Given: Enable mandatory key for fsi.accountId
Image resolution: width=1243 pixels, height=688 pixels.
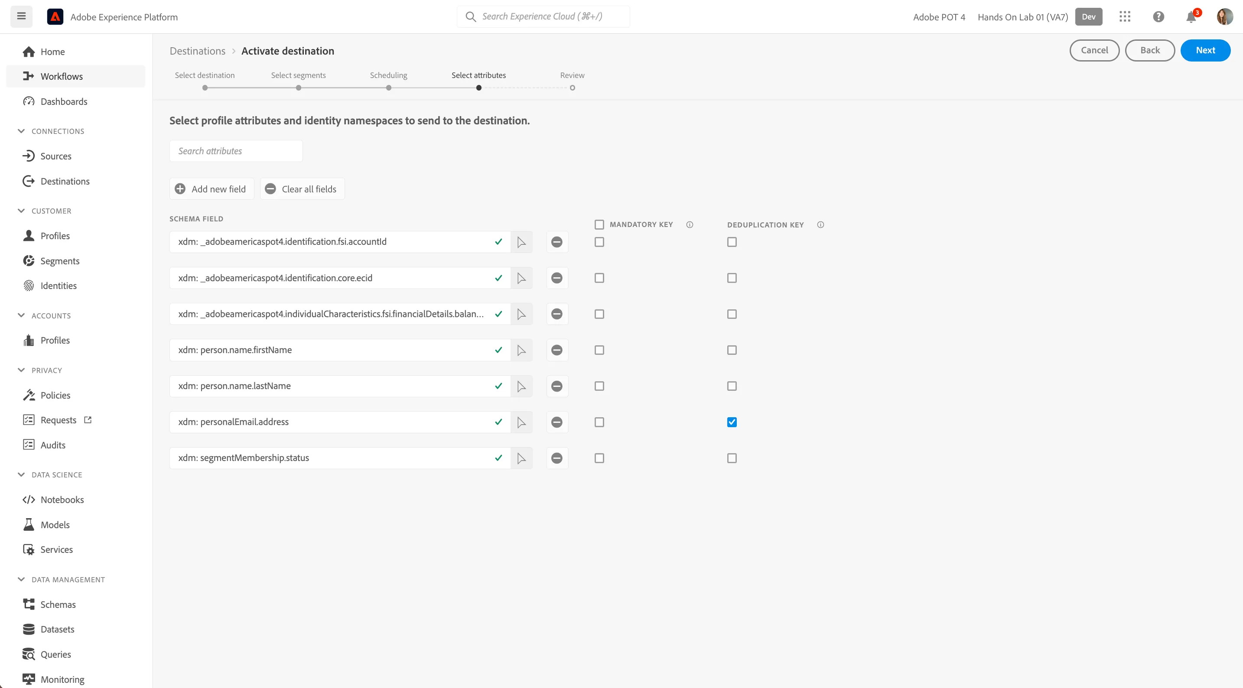Looking at the screenshot, I should [x=599, y=242].
